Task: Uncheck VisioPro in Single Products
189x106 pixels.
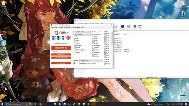Action: (93, 51)
